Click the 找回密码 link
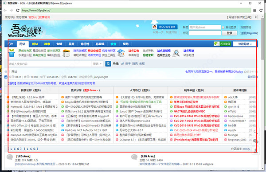 pyautogui.click(x=246, y=27)
